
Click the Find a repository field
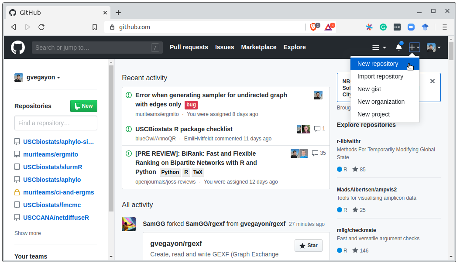(56, 123)
